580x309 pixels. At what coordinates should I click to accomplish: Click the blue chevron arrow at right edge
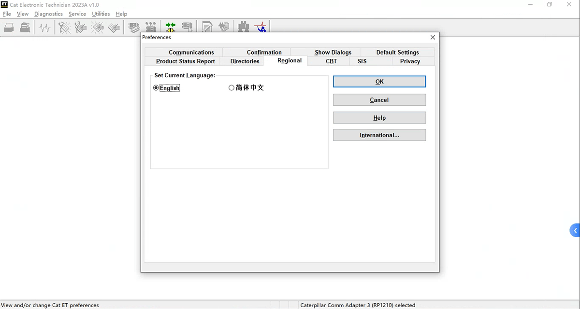coord(575,231)
